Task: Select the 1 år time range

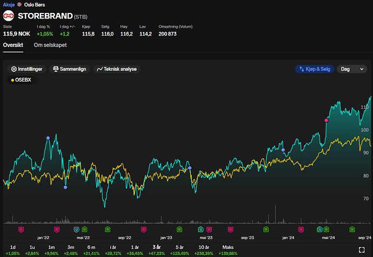Action: 135,250
